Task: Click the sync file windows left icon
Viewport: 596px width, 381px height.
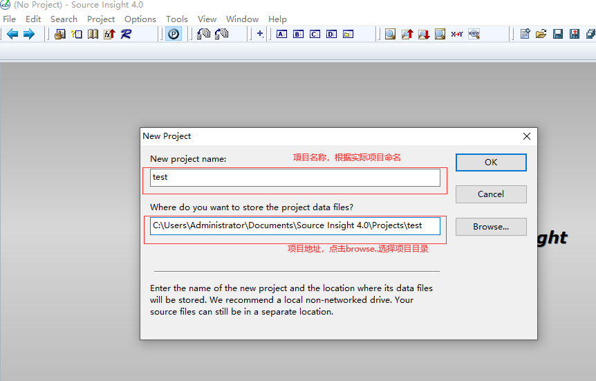Action: click(203, 34)
